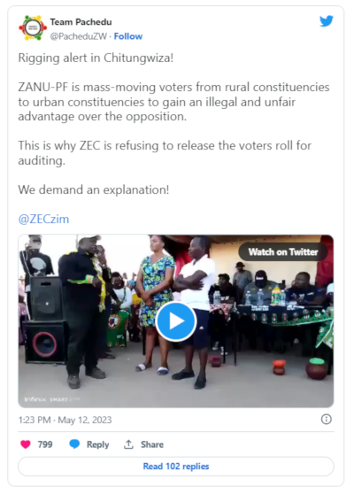
Task: Click the share upload arrow icon
Action: click(128, 444)
